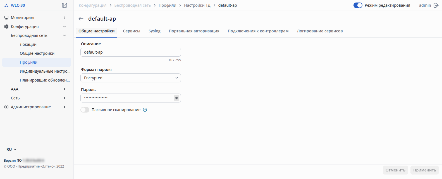Open Портальная авторизация tab
Image resolution: width=442 pixels, height=179 pixels.
click(x=194, y=31)
